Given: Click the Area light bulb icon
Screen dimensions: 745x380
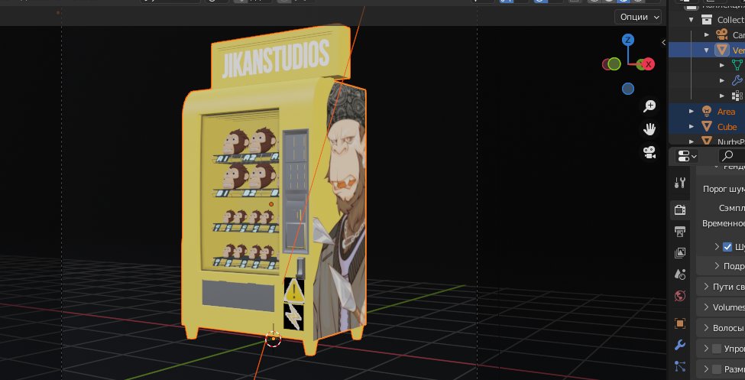Looking at the screenshot, I should (707, 112).
